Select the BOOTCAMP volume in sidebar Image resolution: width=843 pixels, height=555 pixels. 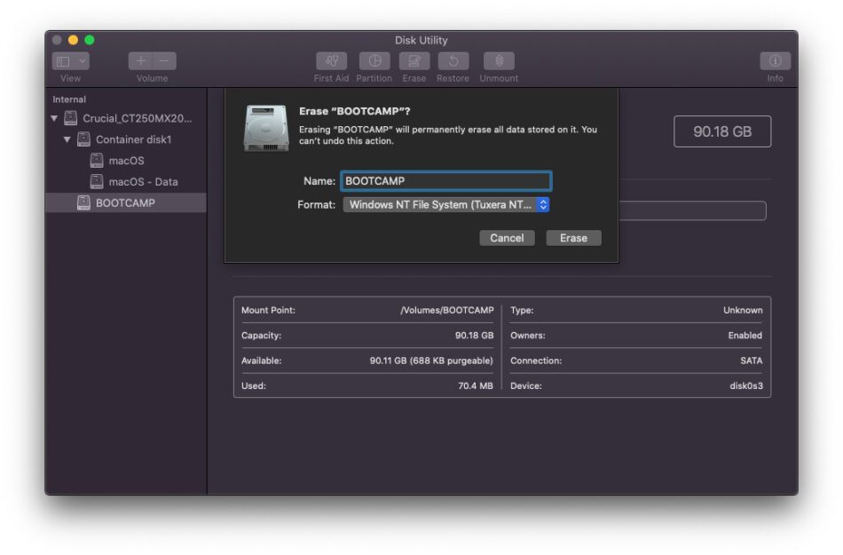click(125, 203)
